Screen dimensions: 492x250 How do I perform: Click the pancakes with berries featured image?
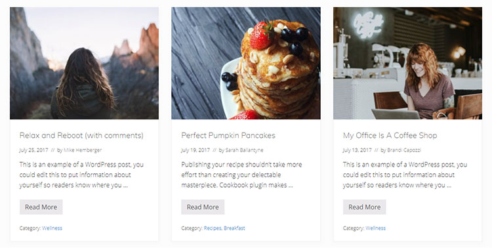point(246,63)
